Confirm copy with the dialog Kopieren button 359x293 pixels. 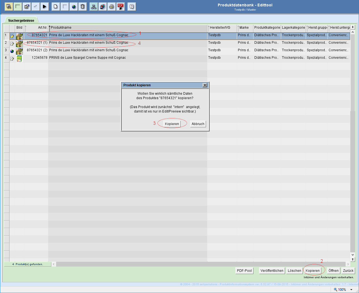(172, 124)
